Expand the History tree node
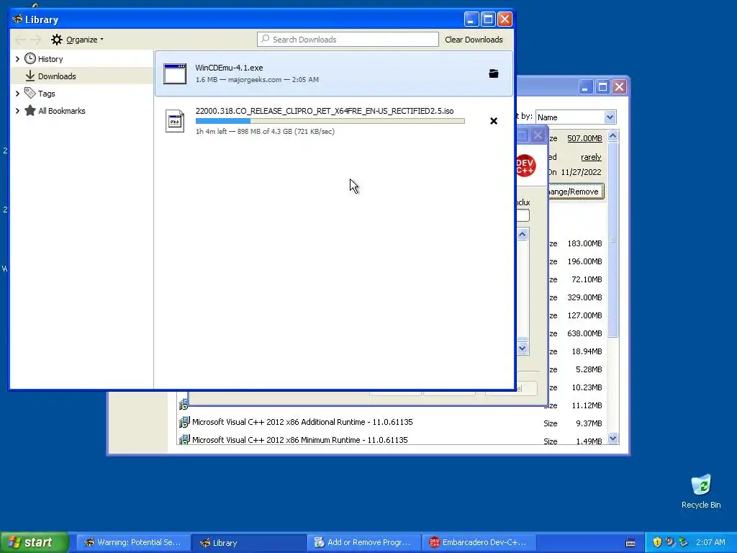 [x=17, y=59]
